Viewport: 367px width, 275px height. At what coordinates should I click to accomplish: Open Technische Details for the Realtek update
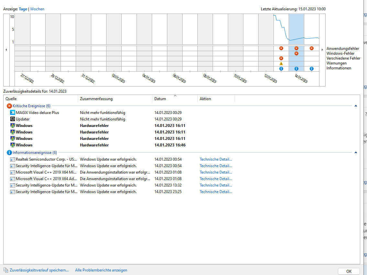[x=216, y=159]
